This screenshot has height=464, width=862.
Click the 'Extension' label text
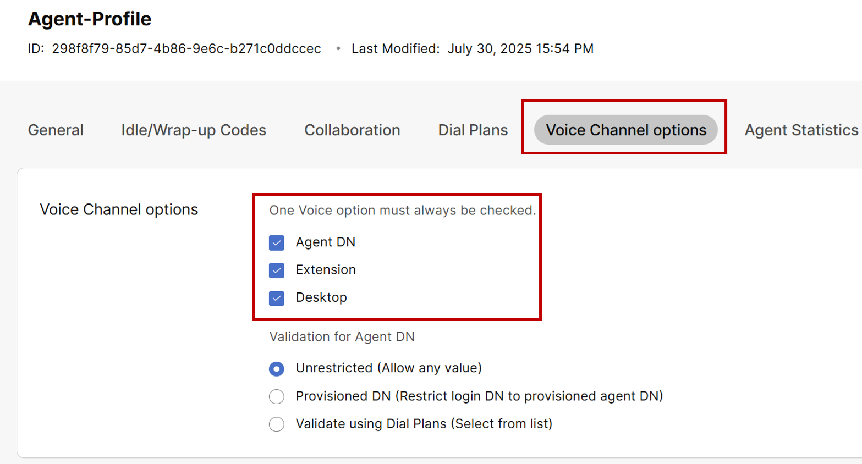[326, 270]
